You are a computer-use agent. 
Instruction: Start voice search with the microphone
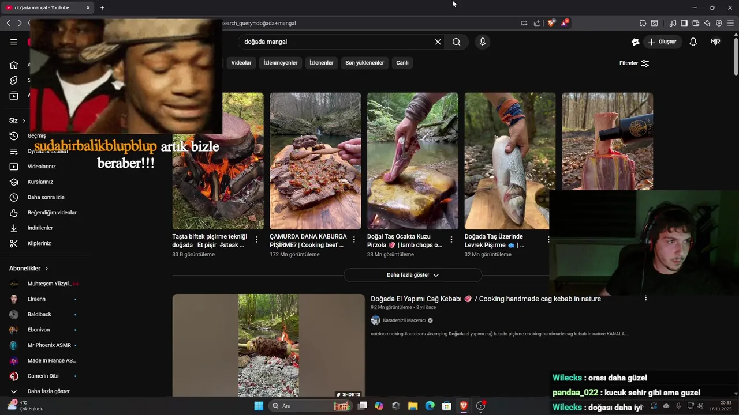tap(483, 41)
